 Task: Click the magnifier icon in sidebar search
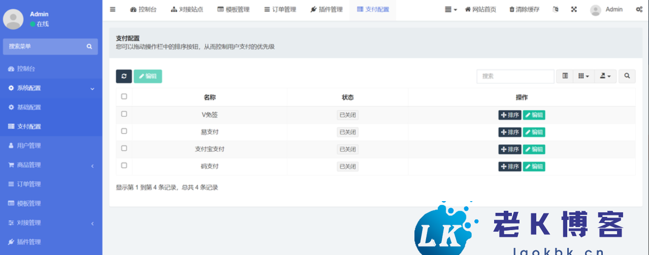coord(89,46)
